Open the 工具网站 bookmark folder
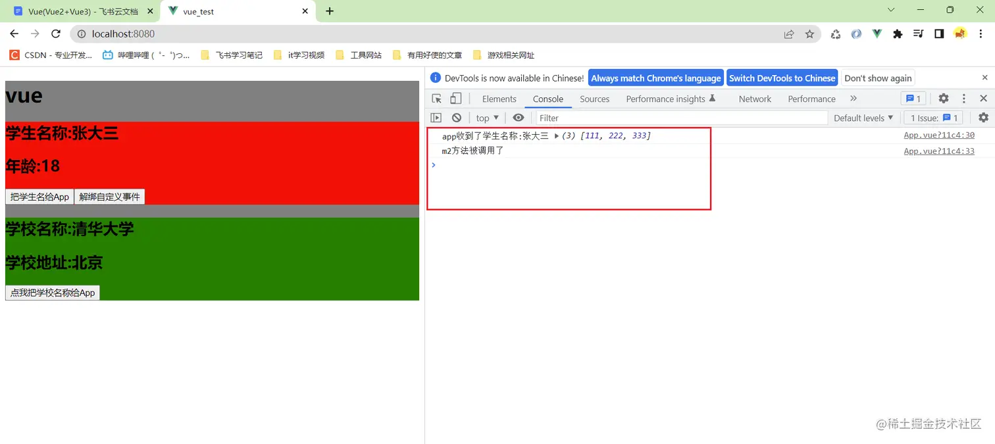The width and height of the screenshot is (995, 444). [x=359, y=55]
